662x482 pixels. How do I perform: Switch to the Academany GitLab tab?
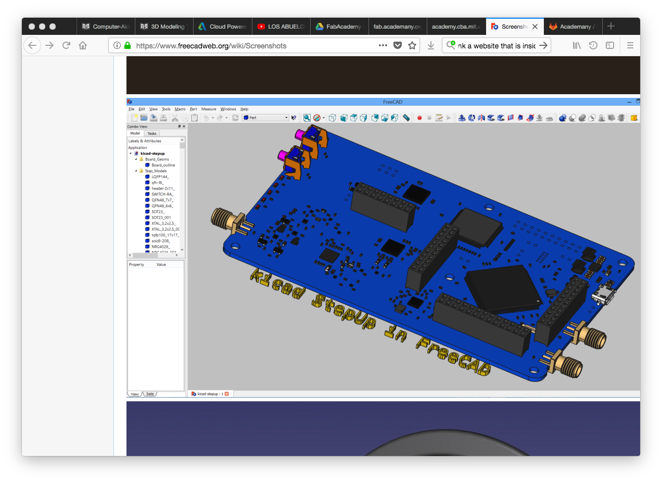pyautogui.click(x=572, y=27)
